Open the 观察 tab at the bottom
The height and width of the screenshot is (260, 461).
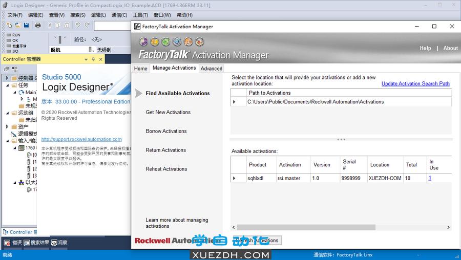(59, 243)
